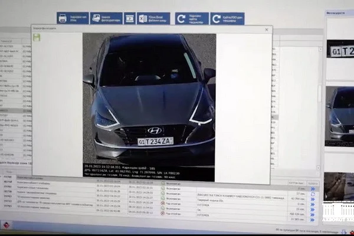Click the large Hyundai car photo
Image resolution: width=354 pixels, height=236 pixels.
coord(149,107)
